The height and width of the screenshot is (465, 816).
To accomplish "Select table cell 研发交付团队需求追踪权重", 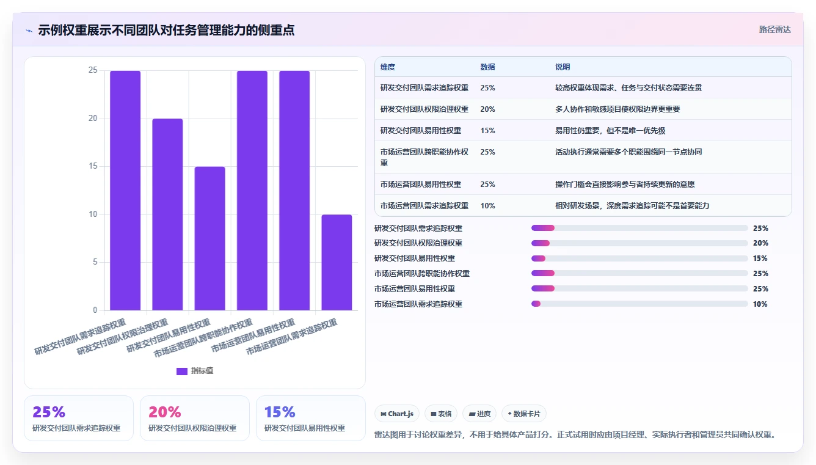I will click(424, 88).
